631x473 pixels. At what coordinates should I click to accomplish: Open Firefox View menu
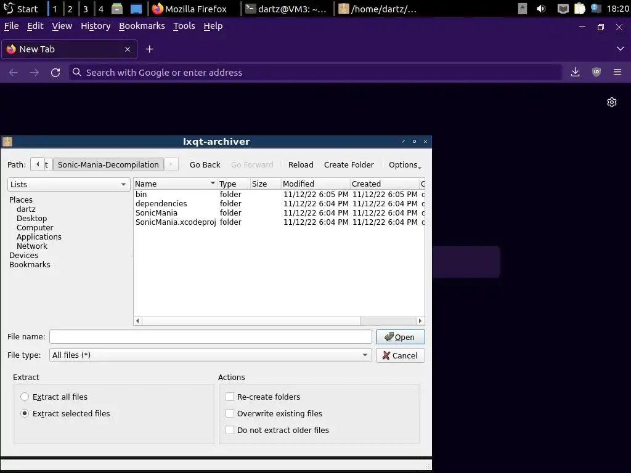click(62, 26)
